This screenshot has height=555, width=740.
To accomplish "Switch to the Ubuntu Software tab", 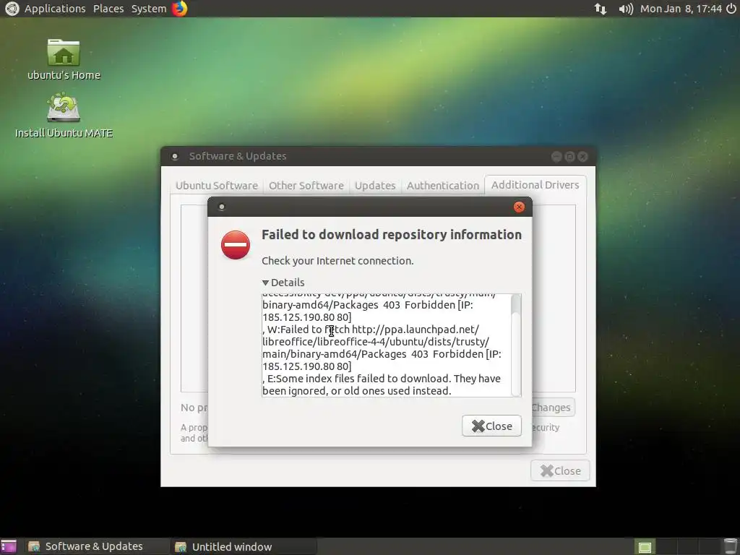I will (217, 186).
